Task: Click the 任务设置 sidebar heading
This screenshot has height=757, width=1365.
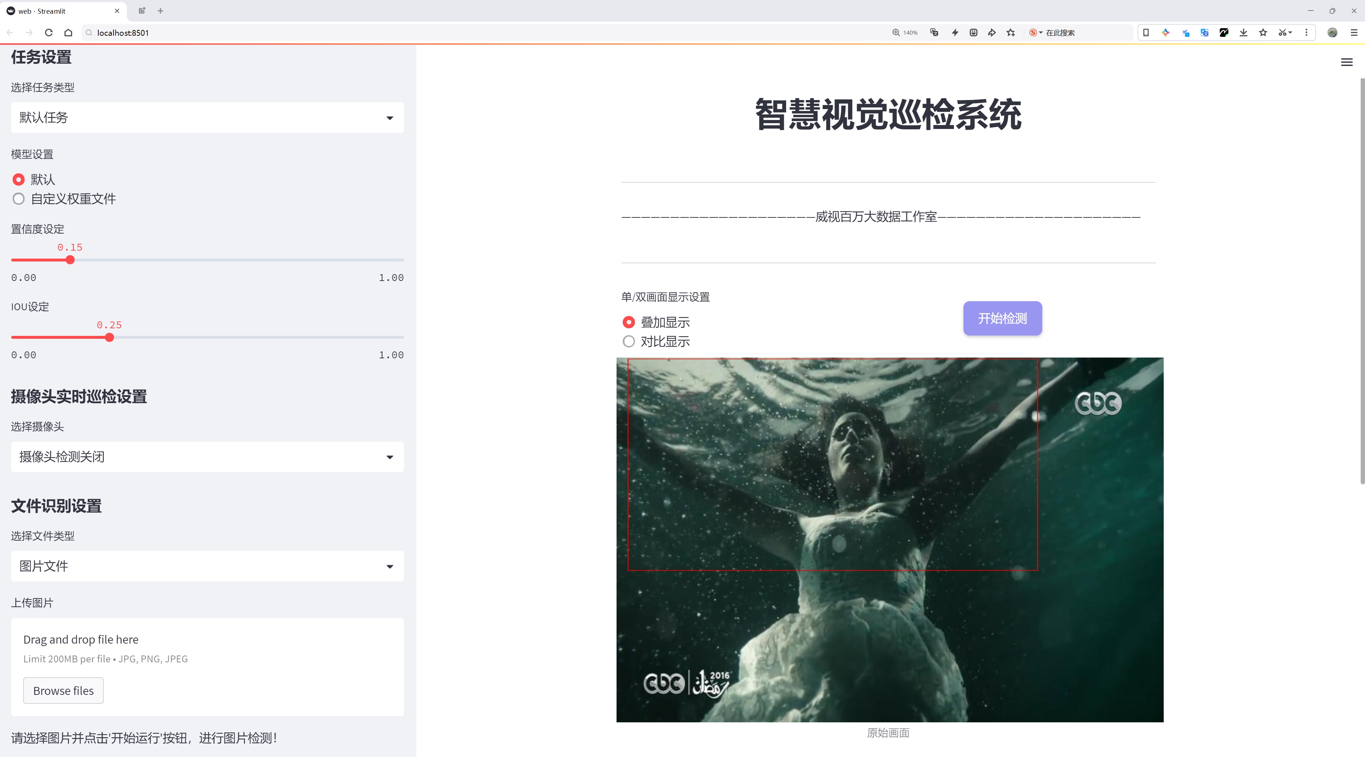Action: click(41, 57)
